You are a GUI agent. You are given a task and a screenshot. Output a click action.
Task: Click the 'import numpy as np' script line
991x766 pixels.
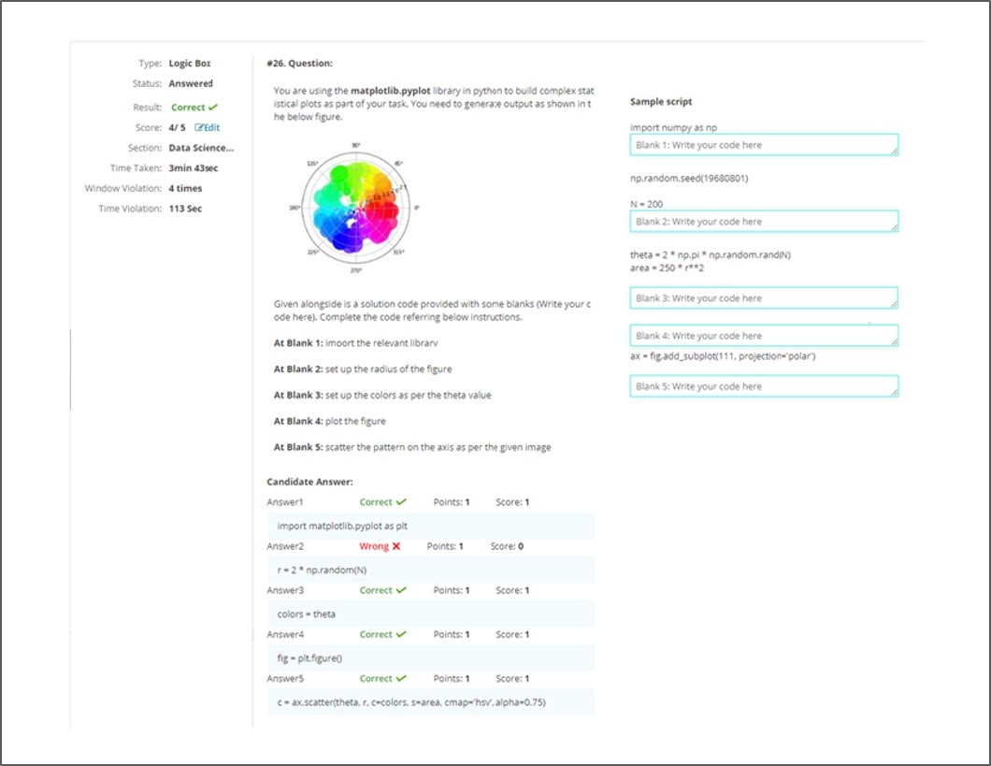674,127
